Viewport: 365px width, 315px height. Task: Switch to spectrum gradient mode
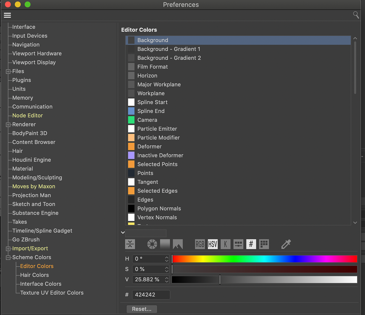(165, 244)
